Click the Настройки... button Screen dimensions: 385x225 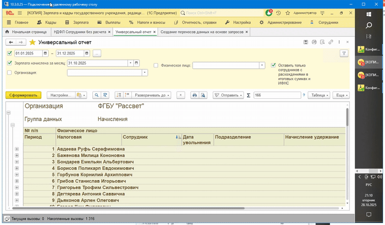point(61,95)
